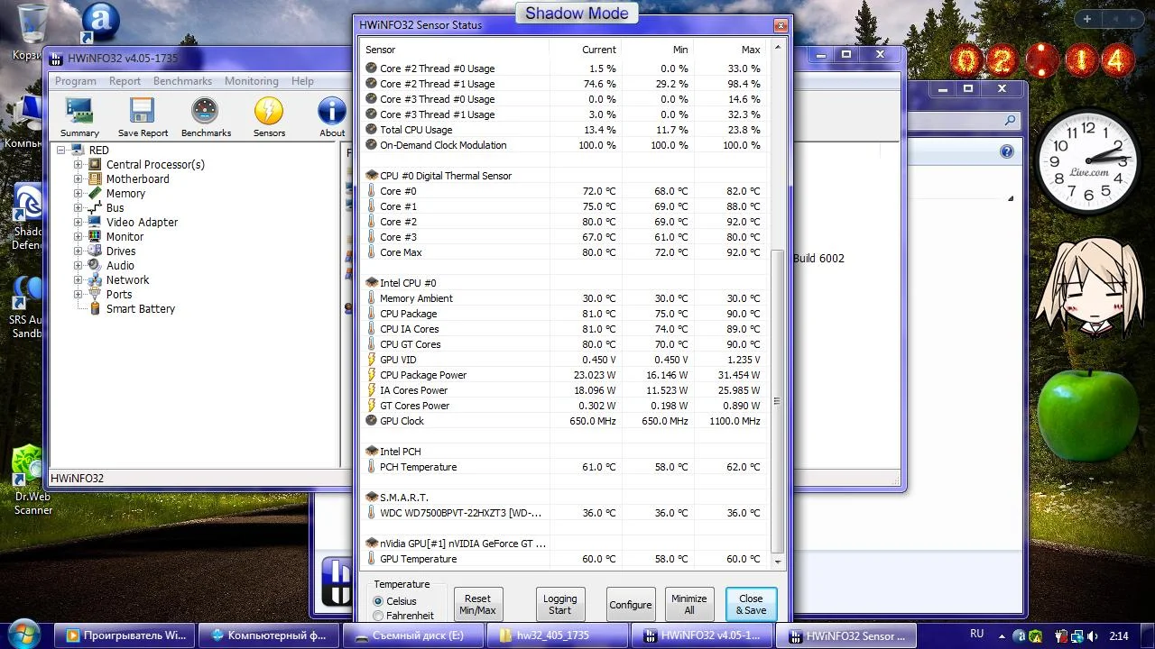The height and width of the screenshot is (649, 1155).
Task: Click the Monitor icon in the tree
Action: click(x=95, y=237)
